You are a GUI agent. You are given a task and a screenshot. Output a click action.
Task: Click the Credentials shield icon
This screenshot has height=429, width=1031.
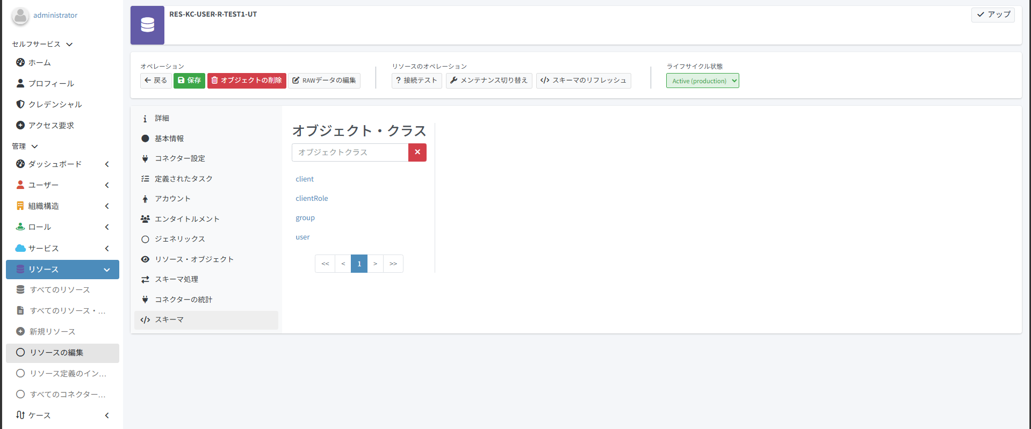[x=20, y=104]
